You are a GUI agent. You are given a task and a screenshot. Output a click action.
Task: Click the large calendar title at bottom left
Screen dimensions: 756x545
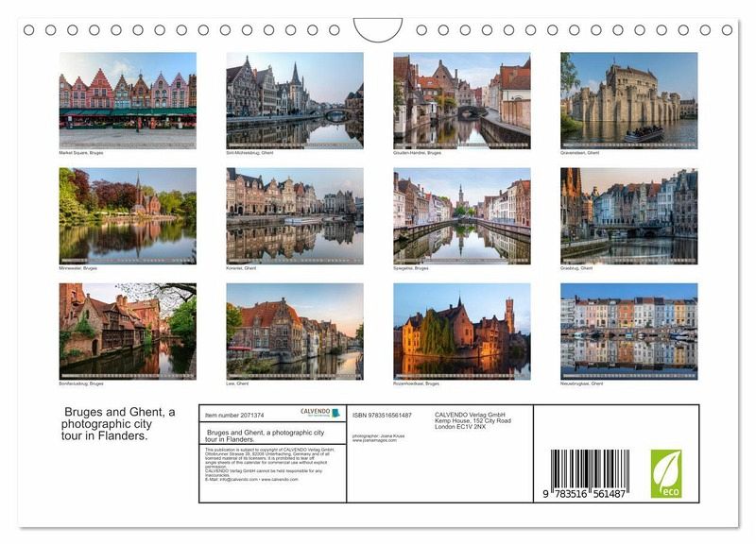tap(118, 423)
